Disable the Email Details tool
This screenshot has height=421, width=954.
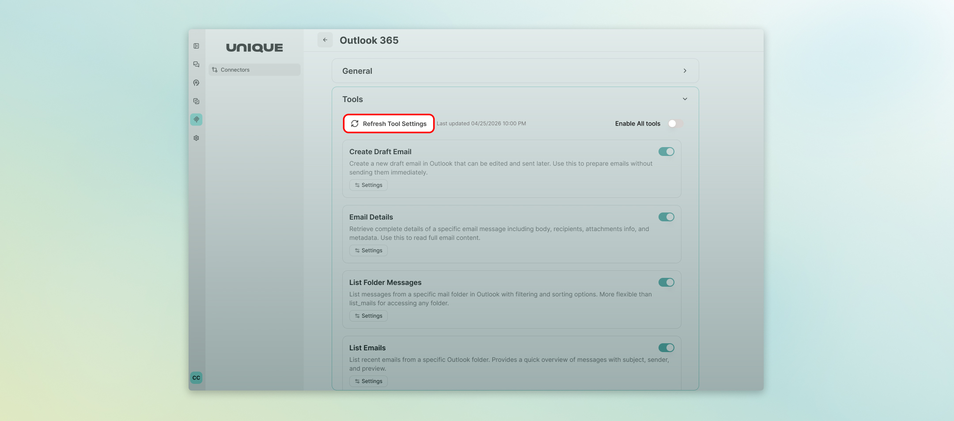tap(666, 217)
